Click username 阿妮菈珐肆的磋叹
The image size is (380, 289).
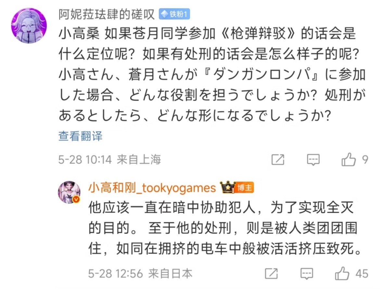[x=106, y=14]
